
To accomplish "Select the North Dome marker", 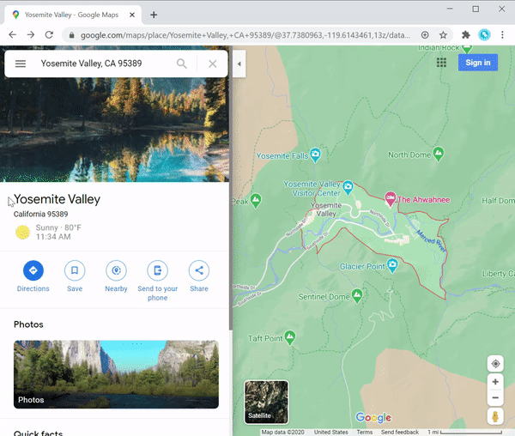I will pos(439,154).
